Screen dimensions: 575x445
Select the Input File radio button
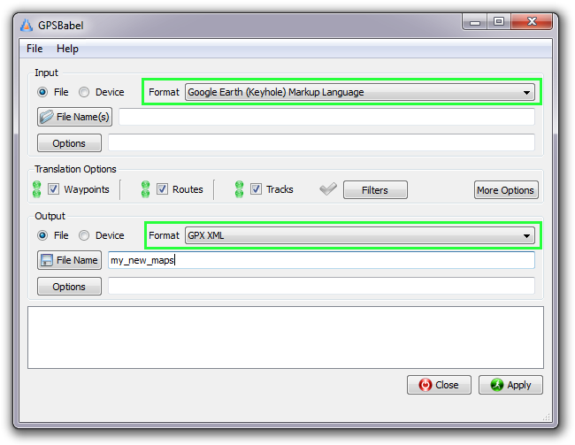[42, 92]
